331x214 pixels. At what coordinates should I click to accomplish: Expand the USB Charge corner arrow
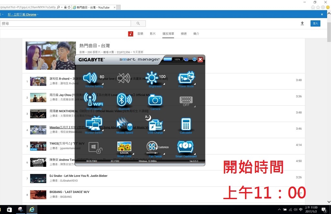click(x=164, y=130)
